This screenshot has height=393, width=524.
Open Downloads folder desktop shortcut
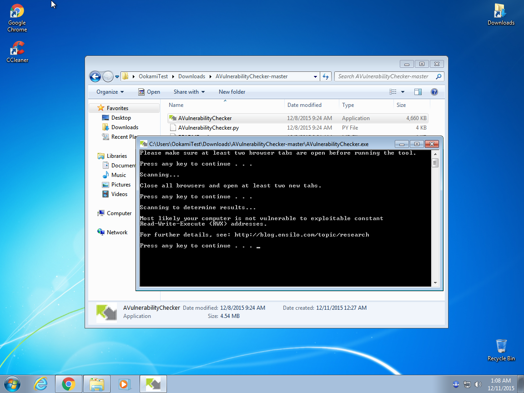tap(501, 15)
